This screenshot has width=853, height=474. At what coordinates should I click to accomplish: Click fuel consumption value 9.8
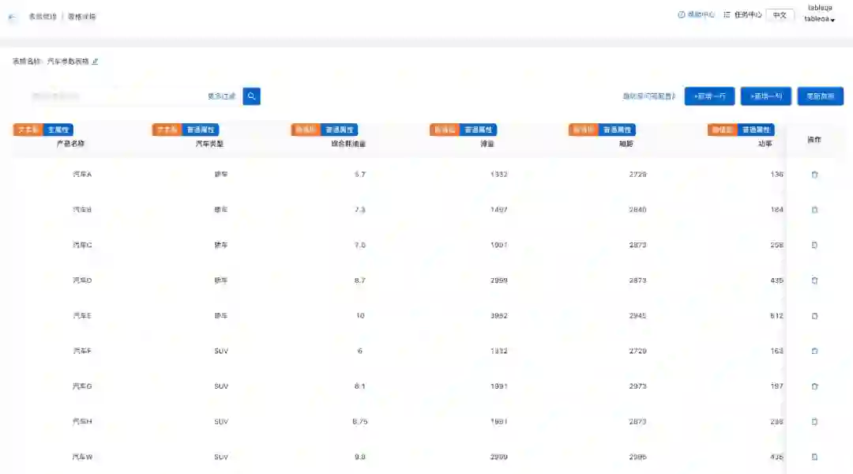click(x=360, y=457)
